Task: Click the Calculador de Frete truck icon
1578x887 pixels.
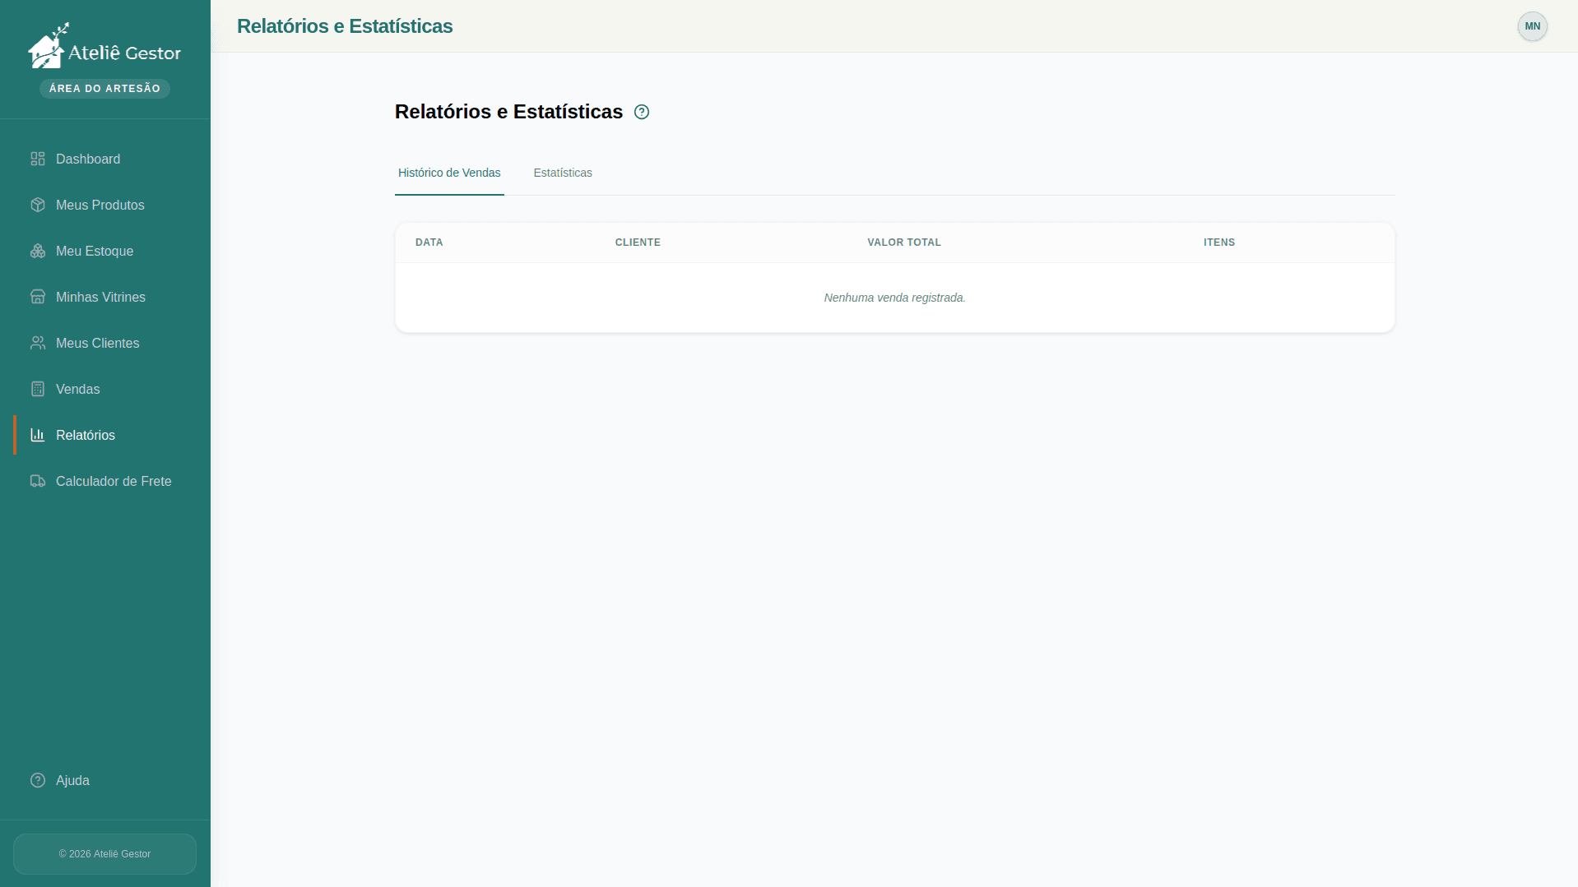Action: point(38,481)
